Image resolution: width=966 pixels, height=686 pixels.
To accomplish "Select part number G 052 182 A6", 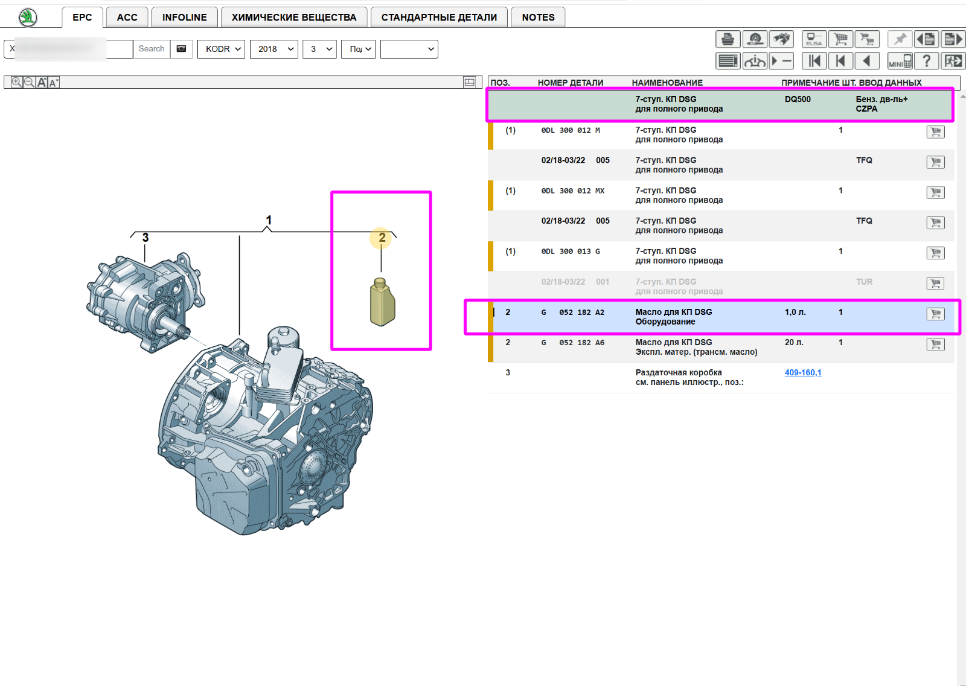I will click(x=572, y=343).
